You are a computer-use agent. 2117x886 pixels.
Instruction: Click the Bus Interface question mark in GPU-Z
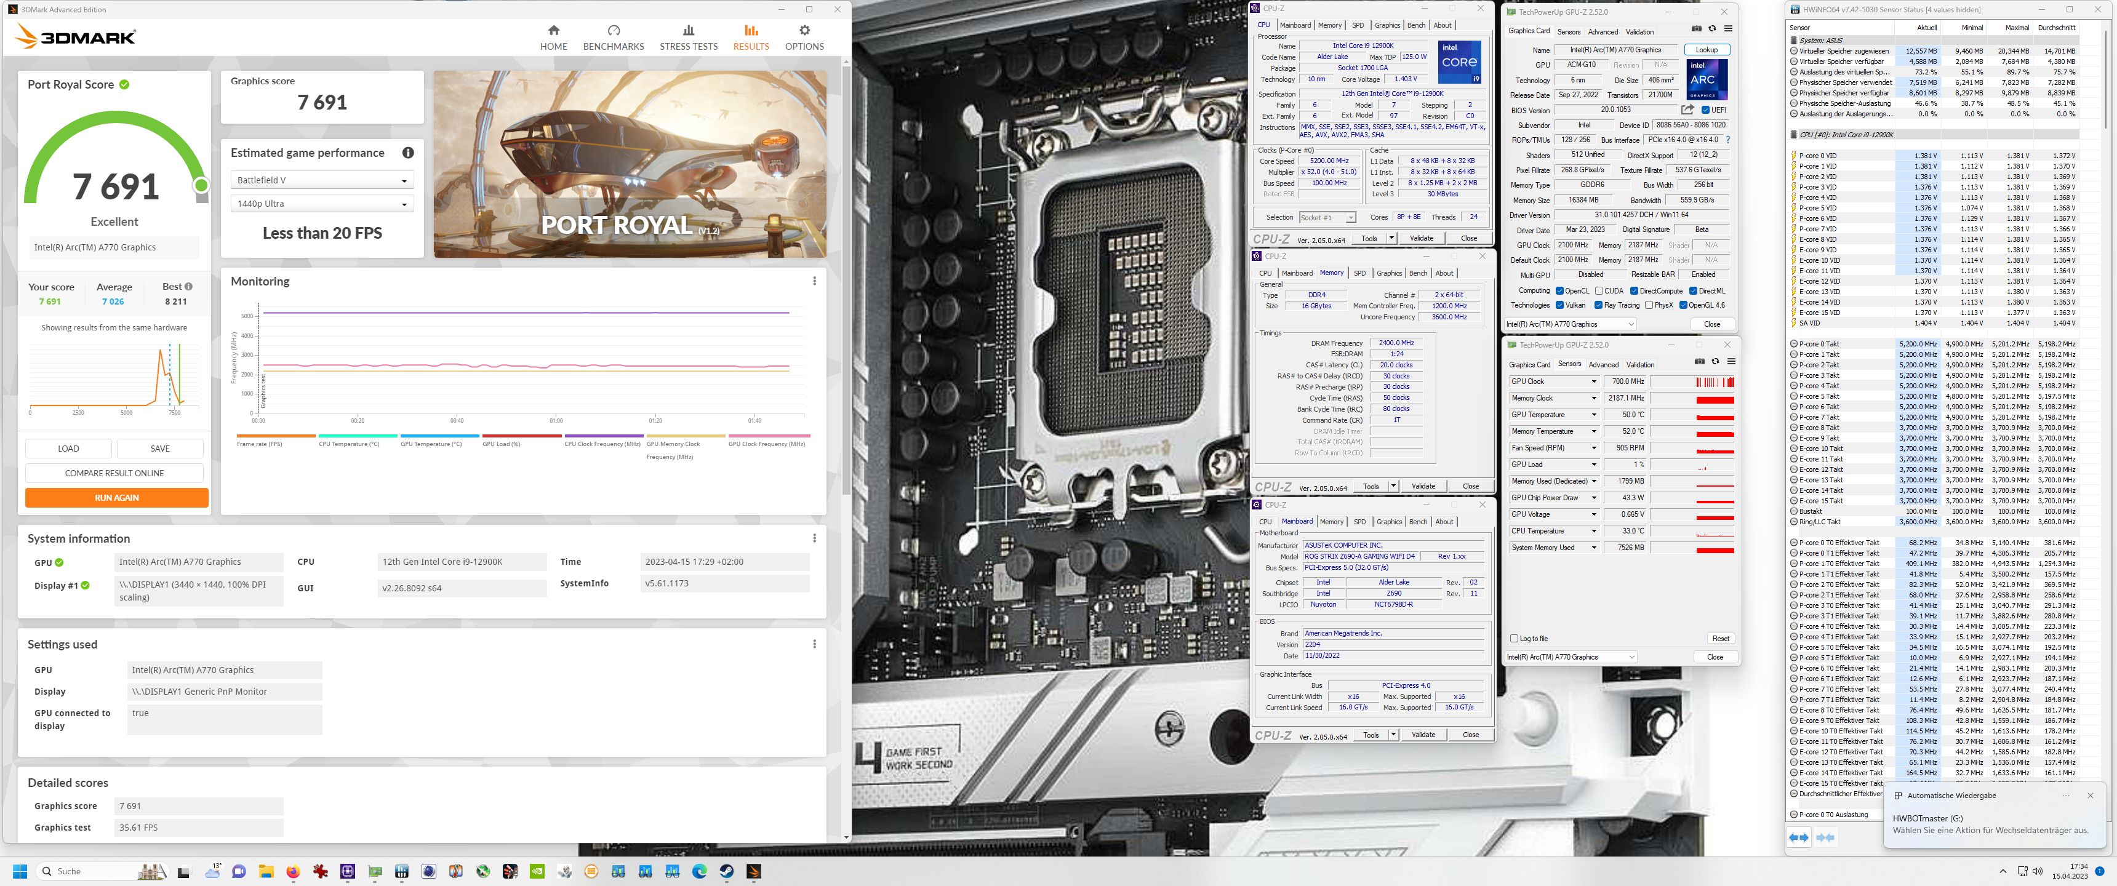coord(1727,140)
